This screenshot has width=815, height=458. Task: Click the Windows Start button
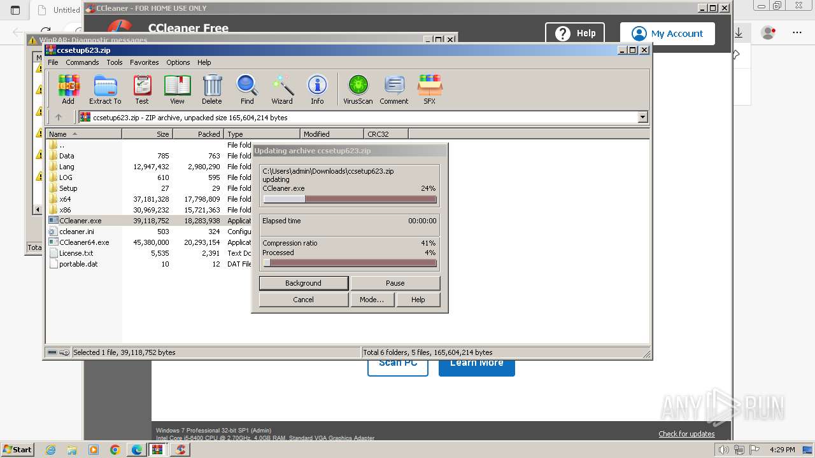coord(18,450)
